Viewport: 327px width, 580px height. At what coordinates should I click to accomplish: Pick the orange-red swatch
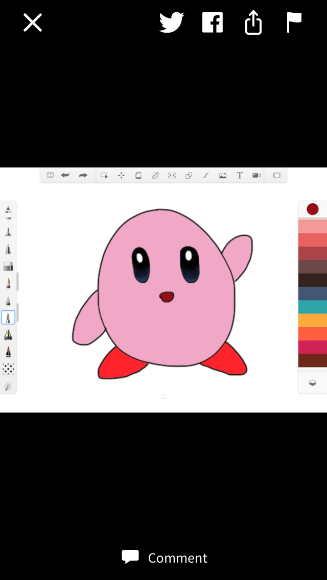pyautogui.click(x=313, y=333)
